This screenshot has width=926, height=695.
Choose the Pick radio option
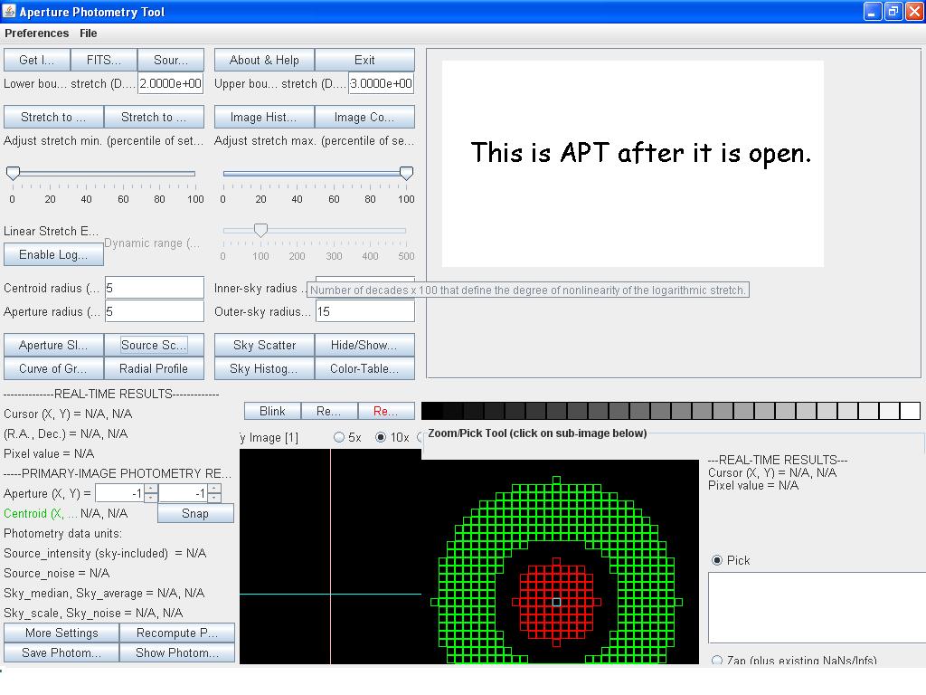tap(717, 560)
